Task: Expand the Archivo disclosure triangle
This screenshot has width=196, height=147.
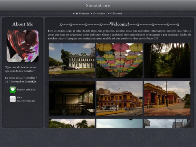Action: [x=91, y=13]
